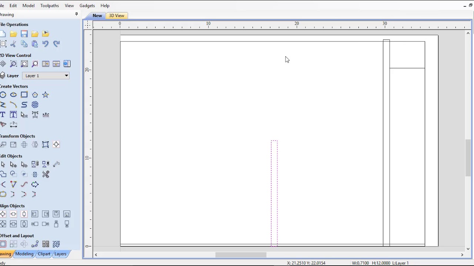Select the New 2D view tab

pyautogui.click(x=97, y=16)
